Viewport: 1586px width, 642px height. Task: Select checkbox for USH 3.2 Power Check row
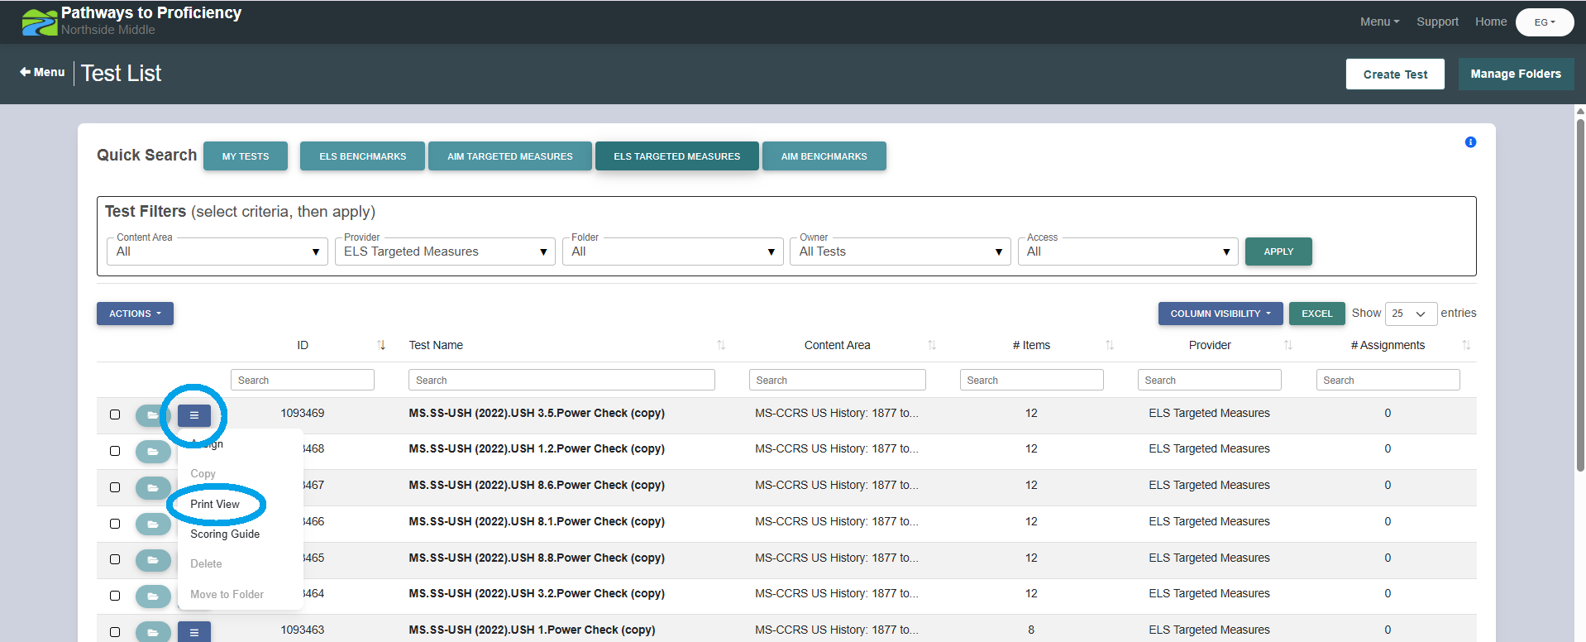[x=115, y=596]
